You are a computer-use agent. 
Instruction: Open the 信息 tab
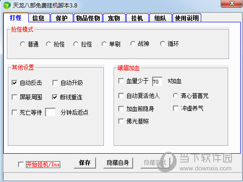[39, 18]
